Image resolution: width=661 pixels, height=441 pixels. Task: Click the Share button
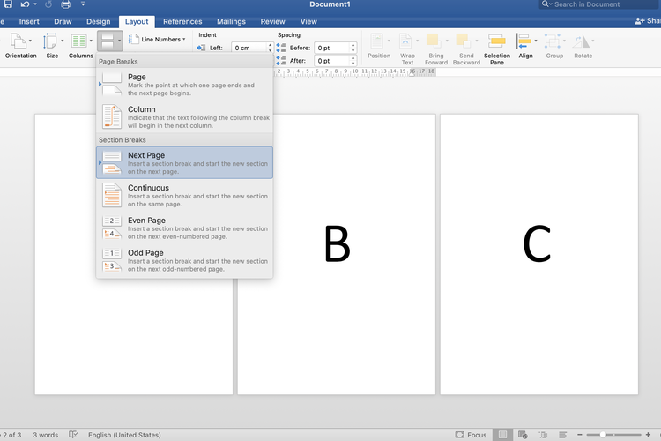646,21
